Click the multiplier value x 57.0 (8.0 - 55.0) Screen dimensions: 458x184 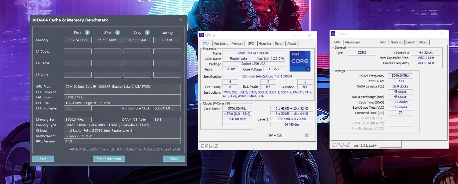[237, 114]
